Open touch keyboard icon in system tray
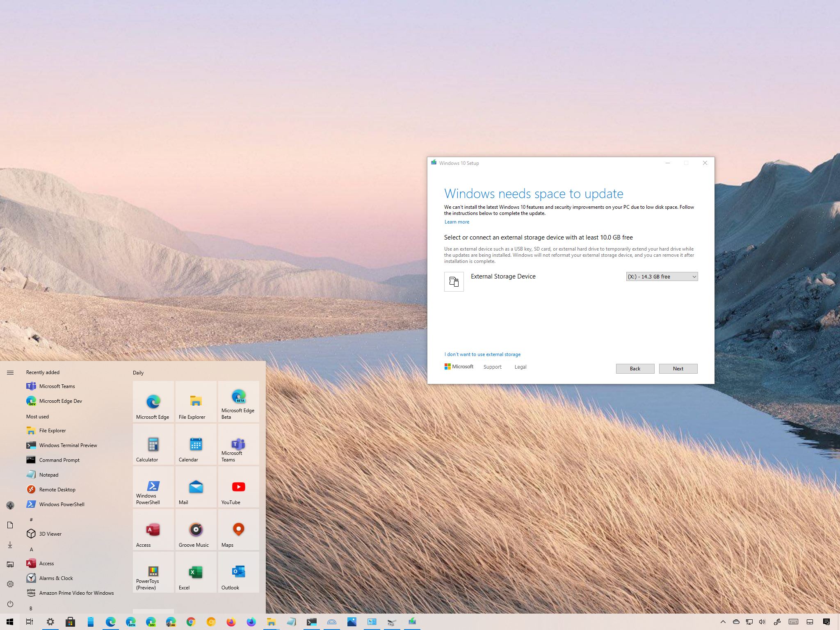This screenshot has width=840, height=630. (x=793, y=622)
